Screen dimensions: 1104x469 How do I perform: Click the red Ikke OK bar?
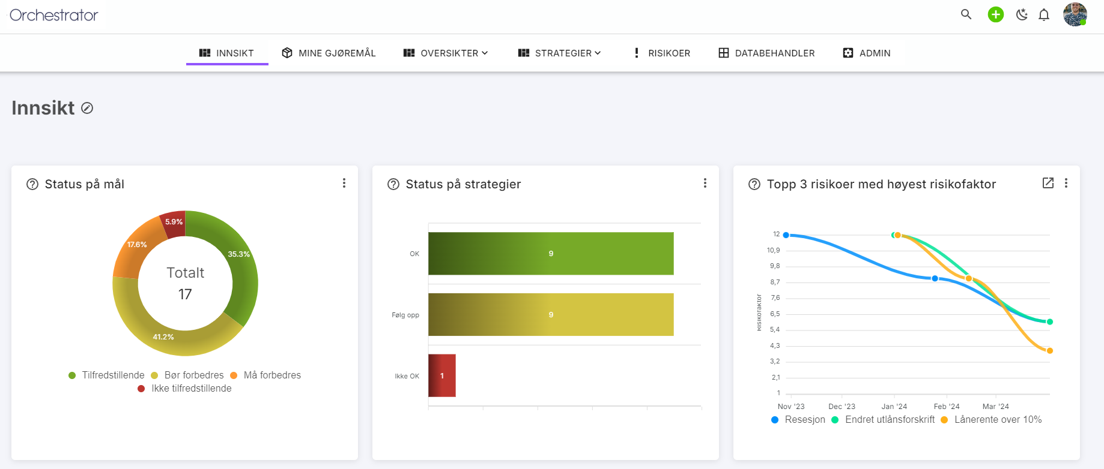(x=442, y=375)
